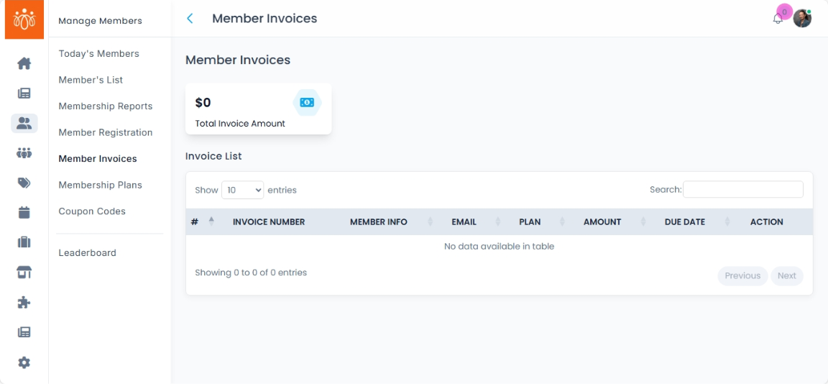Go back using the left chevron arrow
The width and height of the screenshot is (828, 384).
(x=190, y=19)
